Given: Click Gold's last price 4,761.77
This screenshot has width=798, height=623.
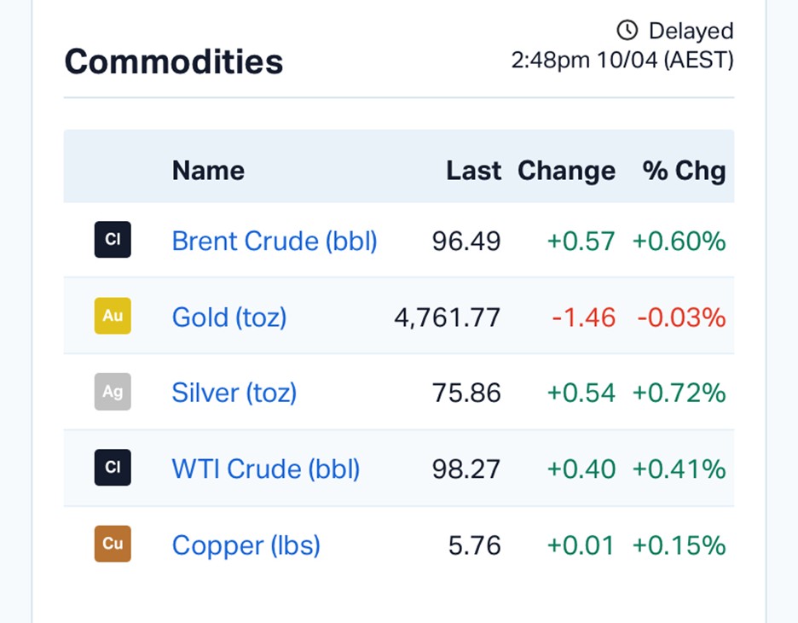Looking at the screenshot, I should [447, 317].
